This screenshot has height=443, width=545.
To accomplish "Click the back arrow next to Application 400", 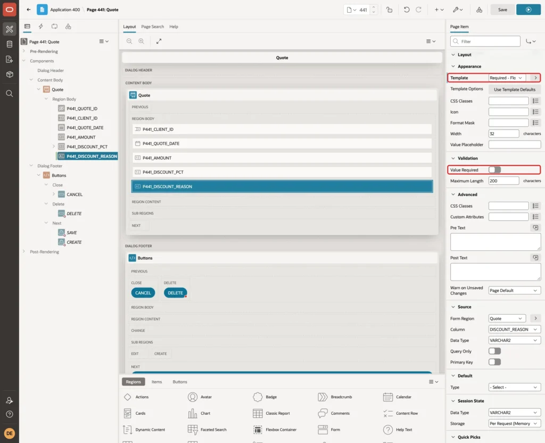I will coord(29,10).
